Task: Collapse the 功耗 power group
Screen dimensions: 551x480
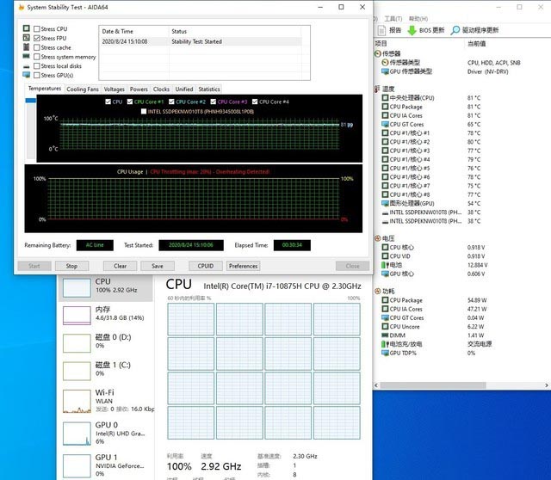Action: 376,291
